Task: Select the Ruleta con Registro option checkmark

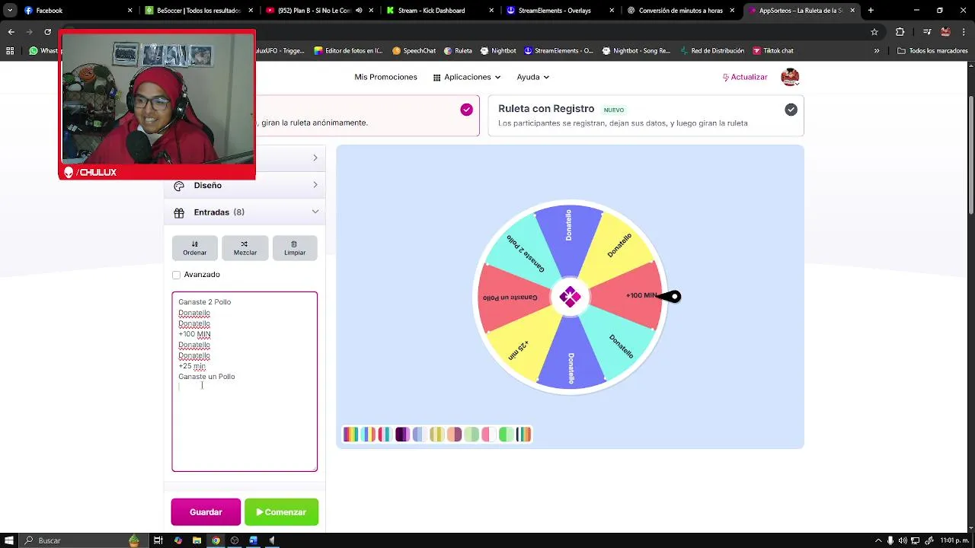Action: point(791,110)
